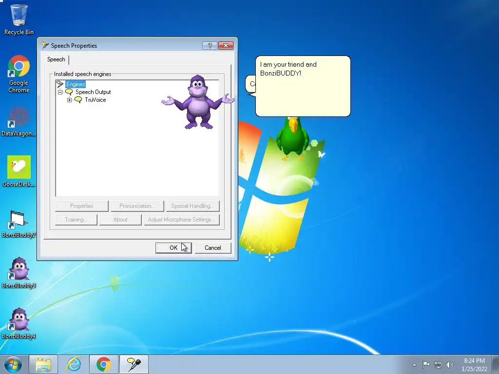Open Chrome from the taskbar

103,364
